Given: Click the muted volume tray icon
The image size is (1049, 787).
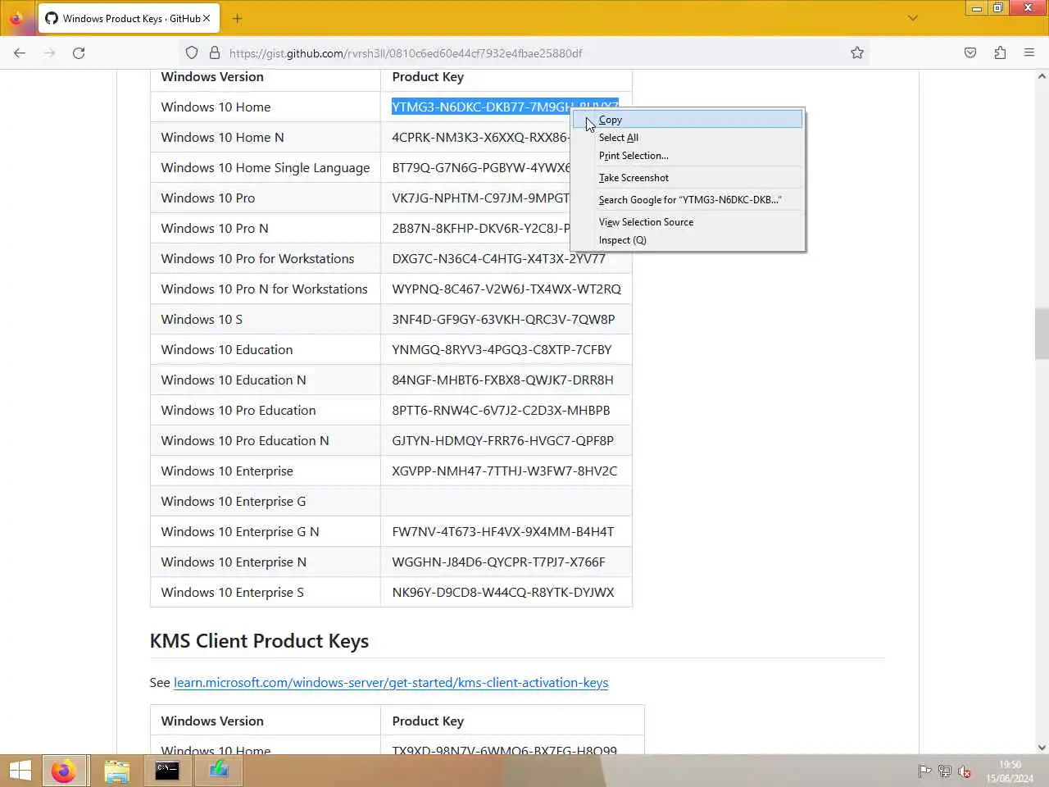Looking at the screenshot, I should [965, 771].
